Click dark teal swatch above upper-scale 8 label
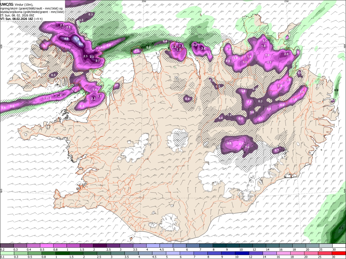Viewport: 346px width, 259px height. point(219,246)
